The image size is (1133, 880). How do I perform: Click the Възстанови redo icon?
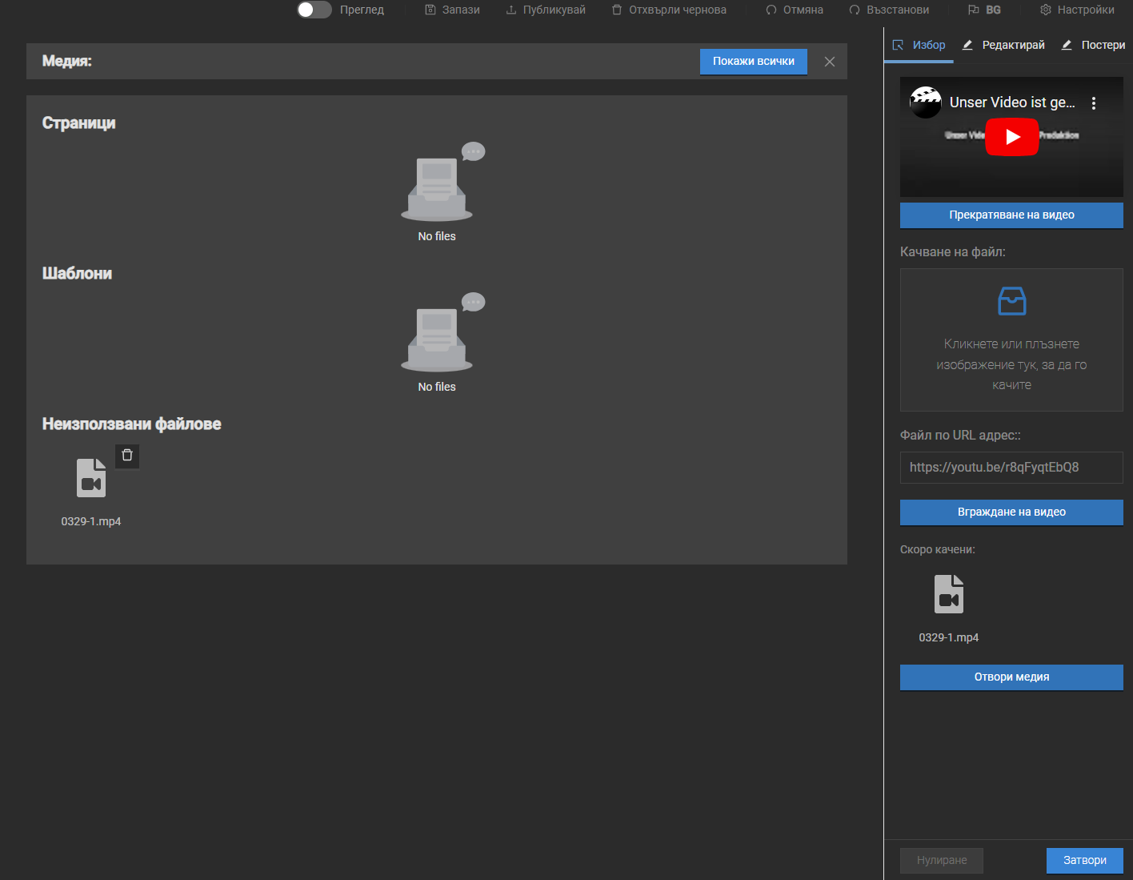pyautogui.click(x=855, y=10)
